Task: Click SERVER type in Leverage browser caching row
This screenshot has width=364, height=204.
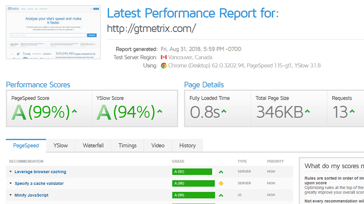Action: tap(244, 172)
